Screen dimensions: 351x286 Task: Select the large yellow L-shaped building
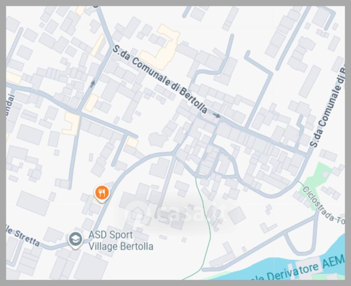pyautogui.click(x=160, y=47)
